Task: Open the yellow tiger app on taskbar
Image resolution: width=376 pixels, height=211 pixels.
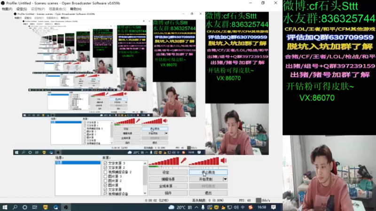Action: (x=45, y=207)
